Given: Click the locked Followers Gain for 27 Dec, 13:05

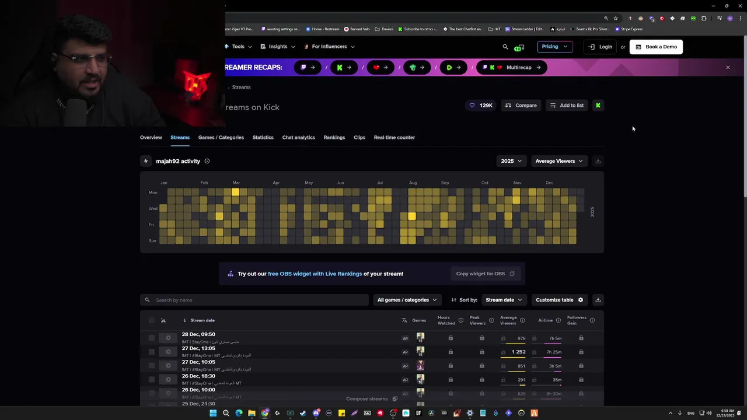Looking at the screenshot, I should click(x=581, y=352).
